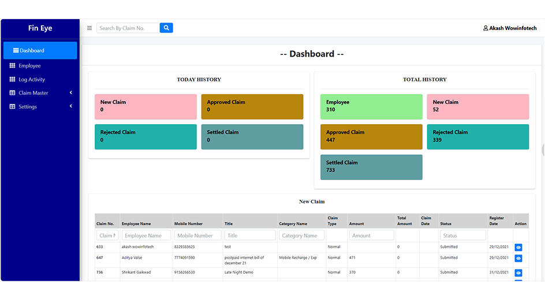Open the Dashboard menu item
This screenshot has height=298, width=545.
pyautogui.click(x=40, y=50)
